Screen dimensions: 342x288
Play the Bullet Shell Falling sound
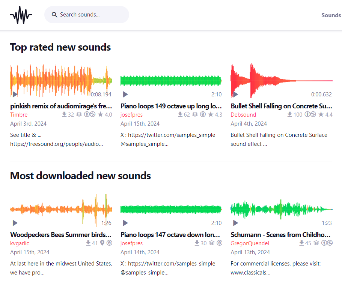click(236, 94)
